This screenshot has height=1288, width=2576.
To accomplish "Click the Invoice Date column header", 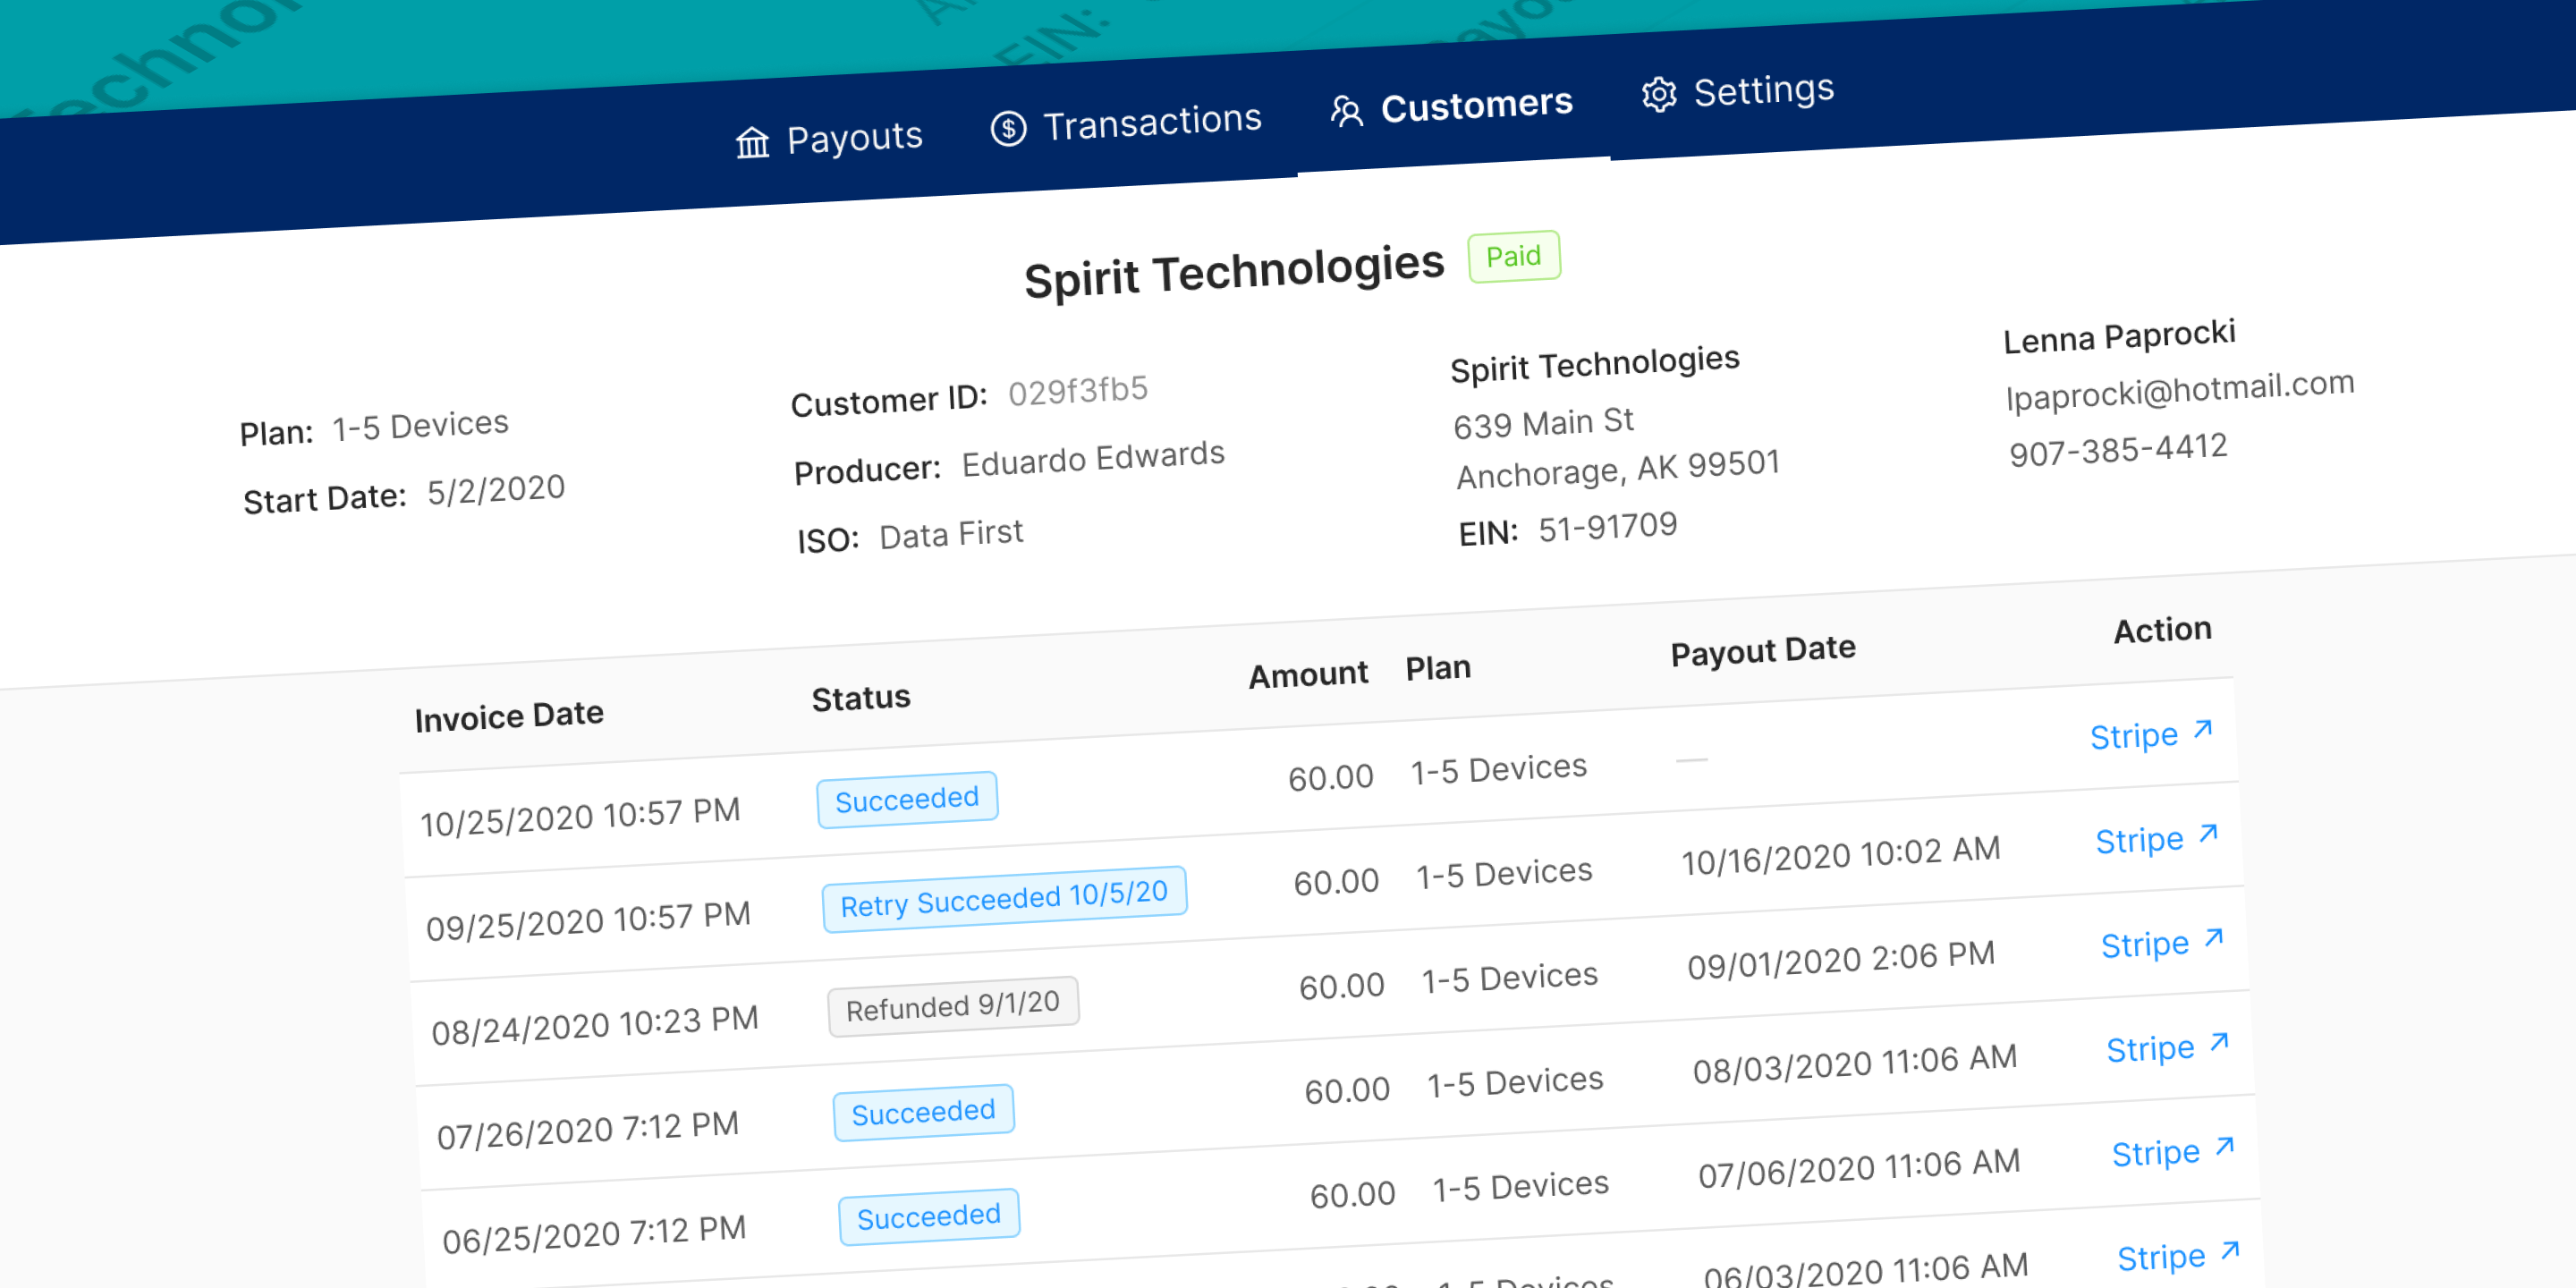I will [x=509, y=716].
